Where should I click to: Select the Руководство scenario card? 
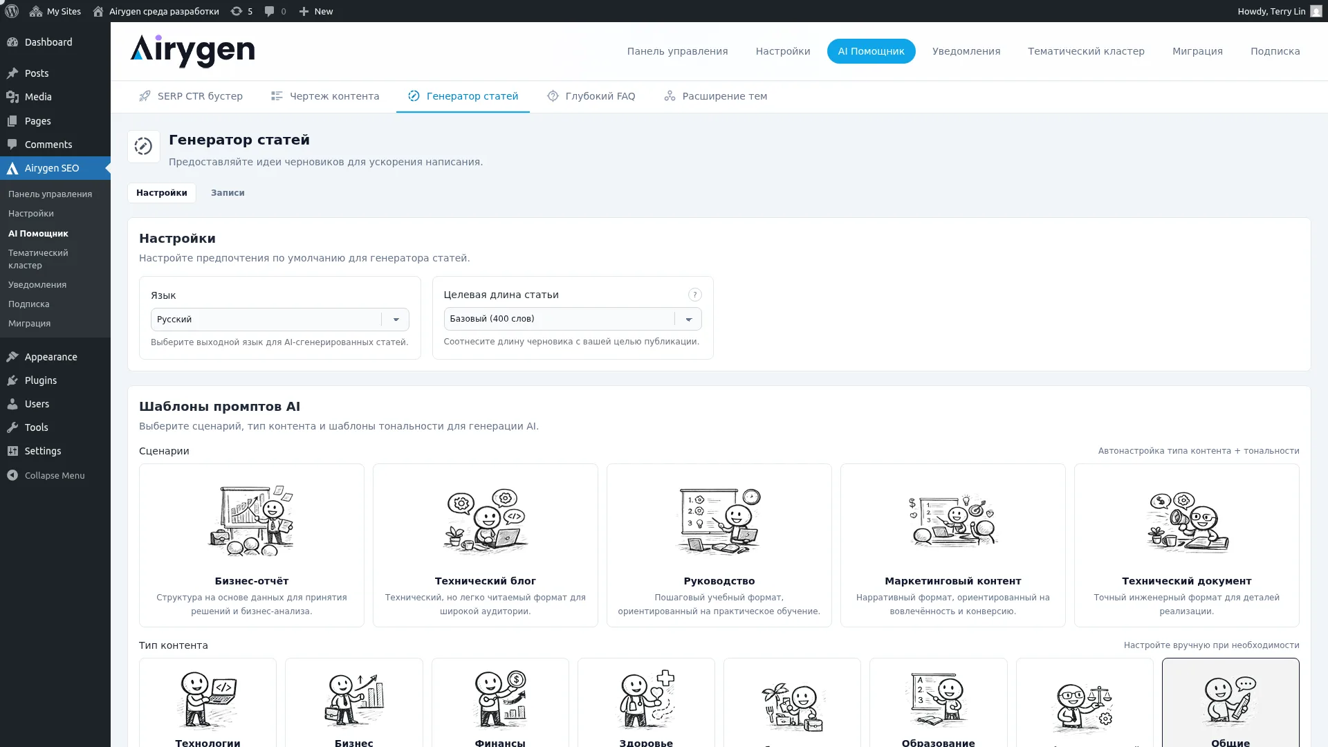coord(719,545)
